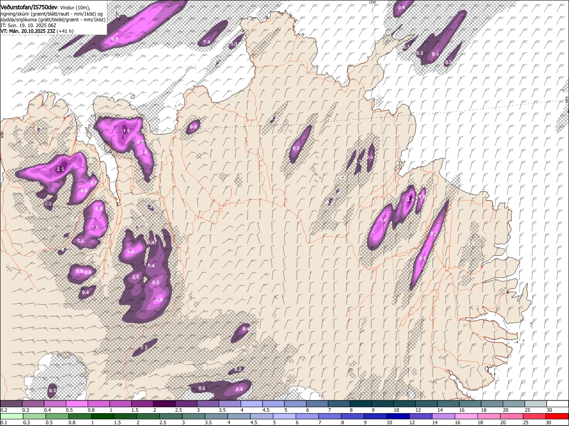Pick the upper-scale swatch between 12 and 14

click(426, 403)
